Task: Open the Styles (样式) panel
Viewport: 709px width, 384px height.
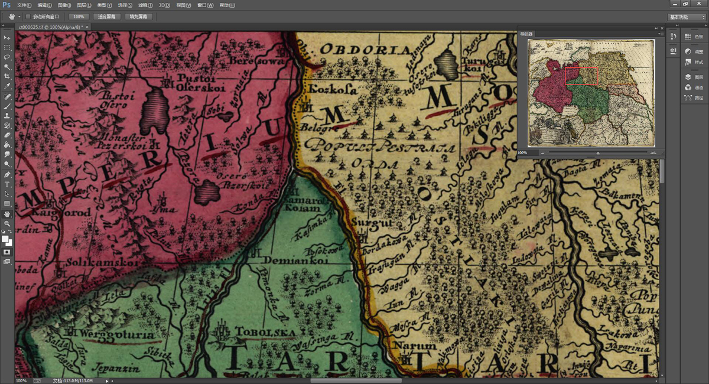Action: click(694, 62)
